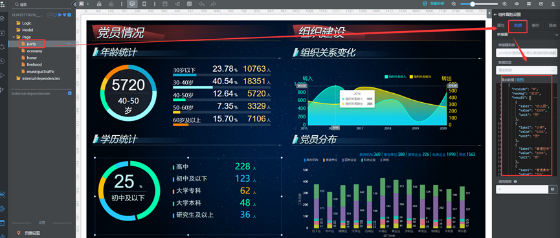
Task: Open the 秒 unit selector
Action: click(x=552, y=189)
